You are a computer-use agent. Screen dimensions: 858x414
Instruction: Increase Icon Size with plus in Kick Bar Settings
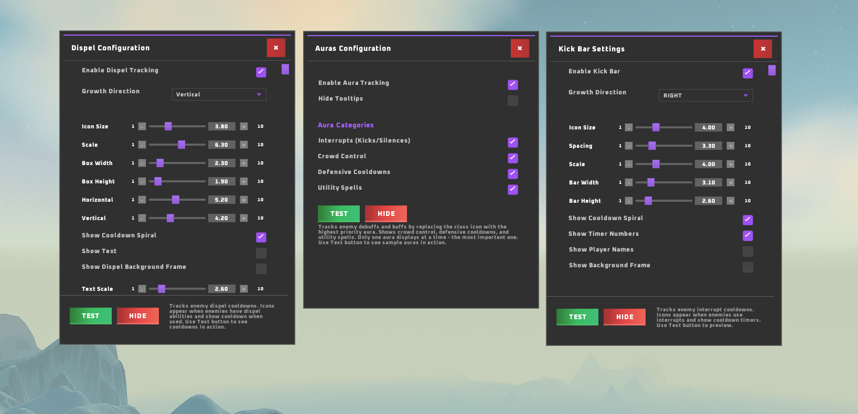[x=731, y=127]
